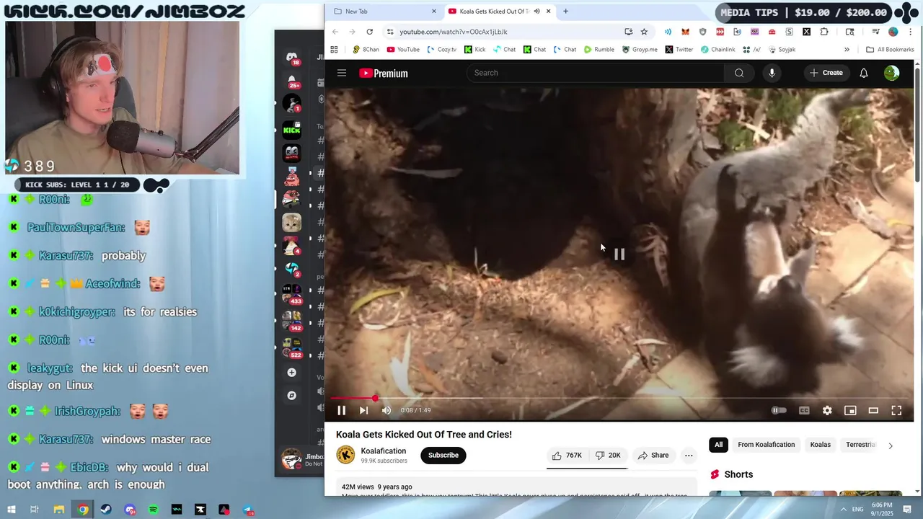Enter fullscreen video mode
This screenshot has height=519, width=923.
point(896,410)
